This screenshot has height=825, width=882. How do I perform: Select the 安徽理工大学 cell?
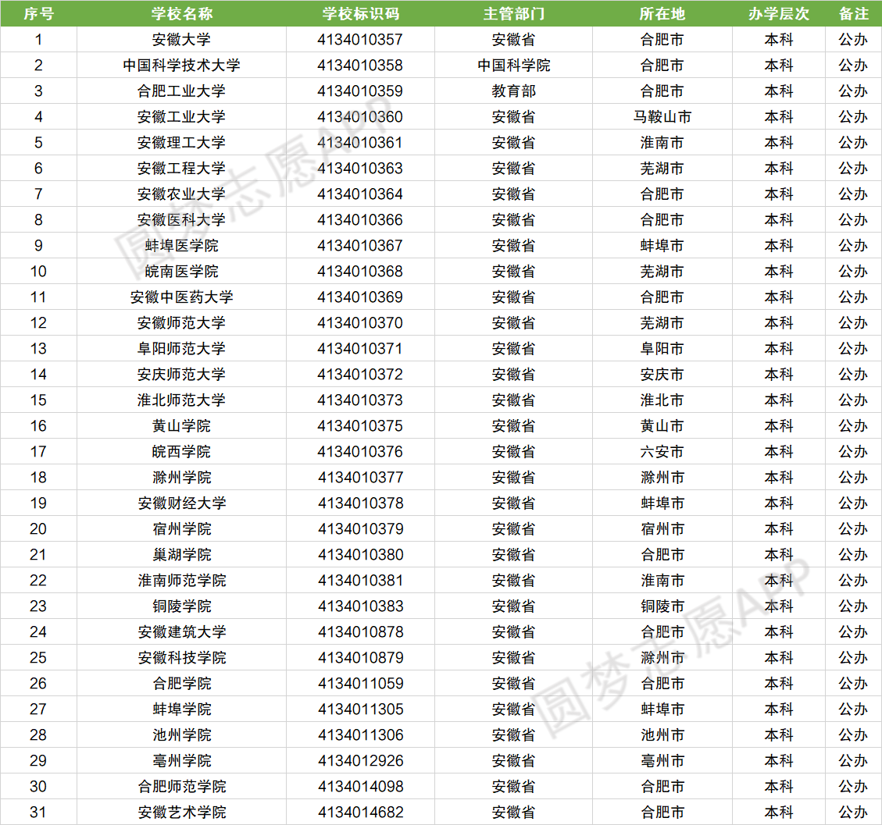[x=181, y=143]
